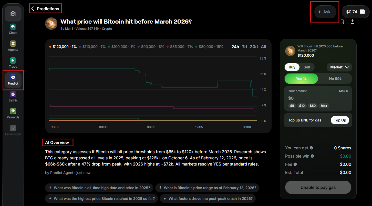
Task: Select the Agents icon in the sidebar
Action: [x=13, y=46]
